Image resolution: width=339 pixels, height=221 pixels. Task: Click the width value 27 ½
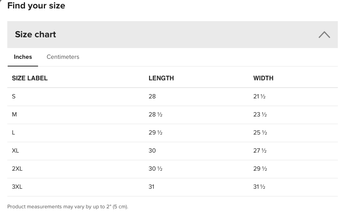pyautogui.click(x=260, y=151)
